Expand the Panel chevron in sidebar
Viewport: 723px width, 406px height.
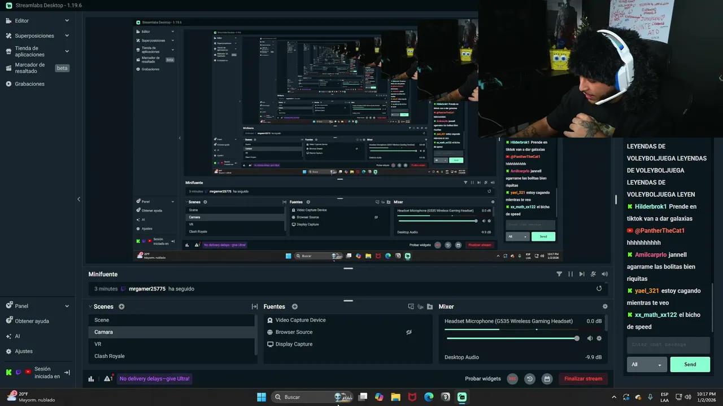click(67, 306)
